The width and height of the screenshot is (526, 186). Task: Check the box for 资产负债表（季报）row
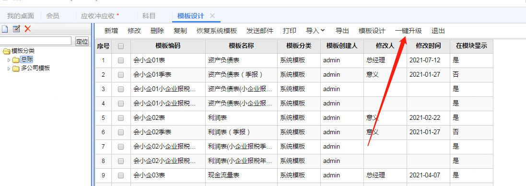coord(121,75)
